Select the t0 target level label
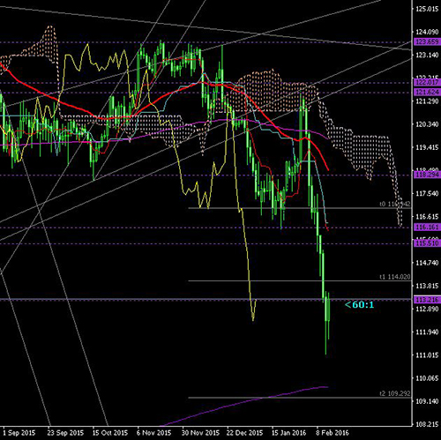Viewport: 441px width, 440px height. (394, 204)
